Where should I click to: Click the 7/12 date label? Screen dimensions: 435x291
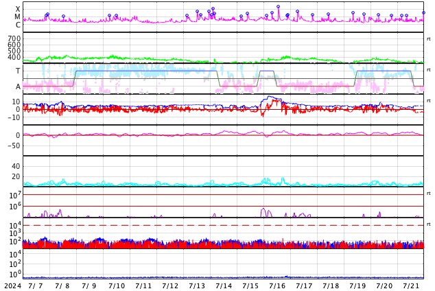click(x=170, y=286)
